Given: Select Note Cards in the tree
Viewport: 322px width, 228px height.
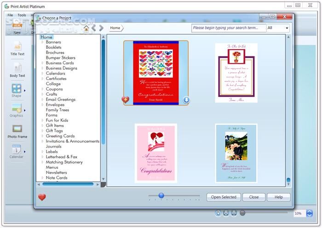Looking at the screenshot, I should (57, 178).
